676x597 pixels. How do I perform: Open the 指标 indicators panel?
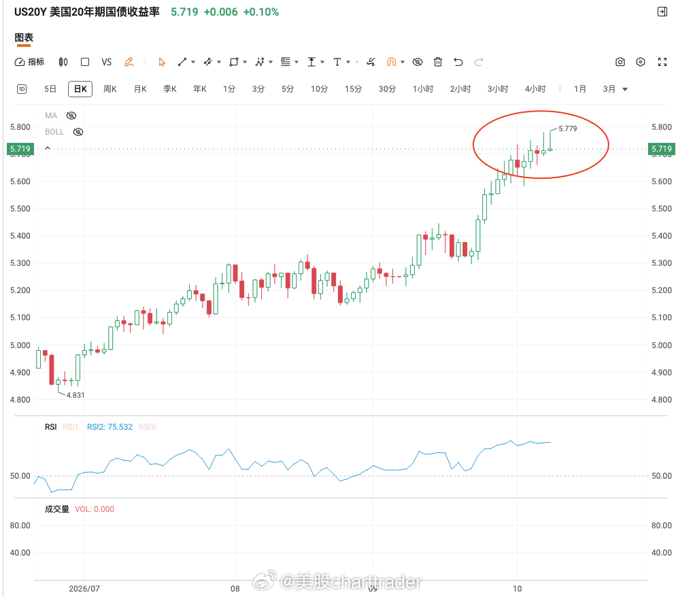29,62
